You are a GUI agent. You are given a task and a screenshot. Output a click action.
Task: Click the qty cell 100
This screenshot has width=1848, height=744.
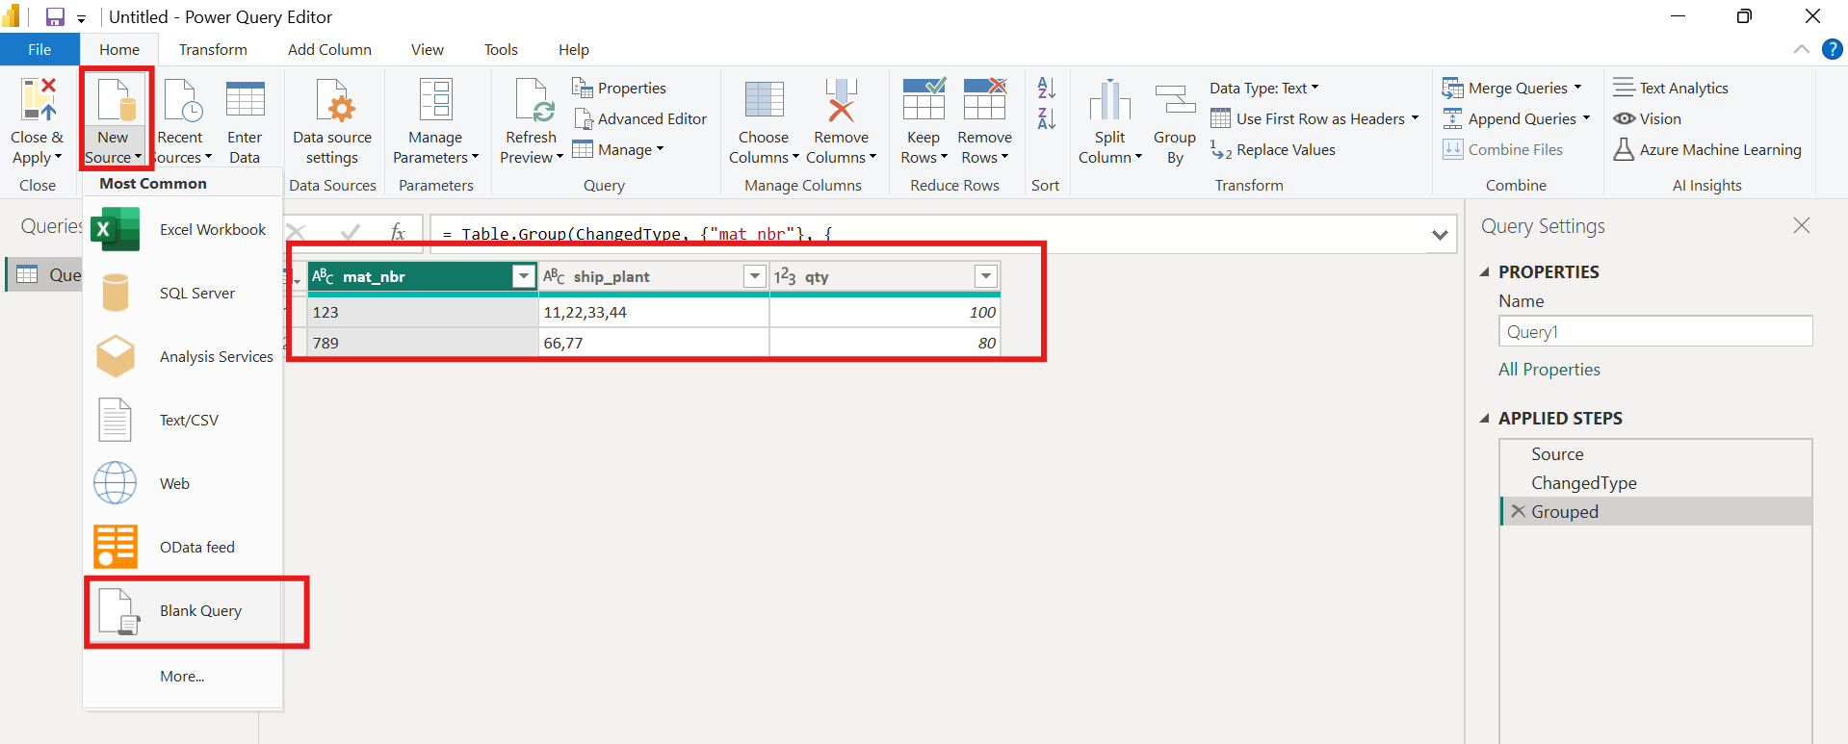tap(885, 313)
